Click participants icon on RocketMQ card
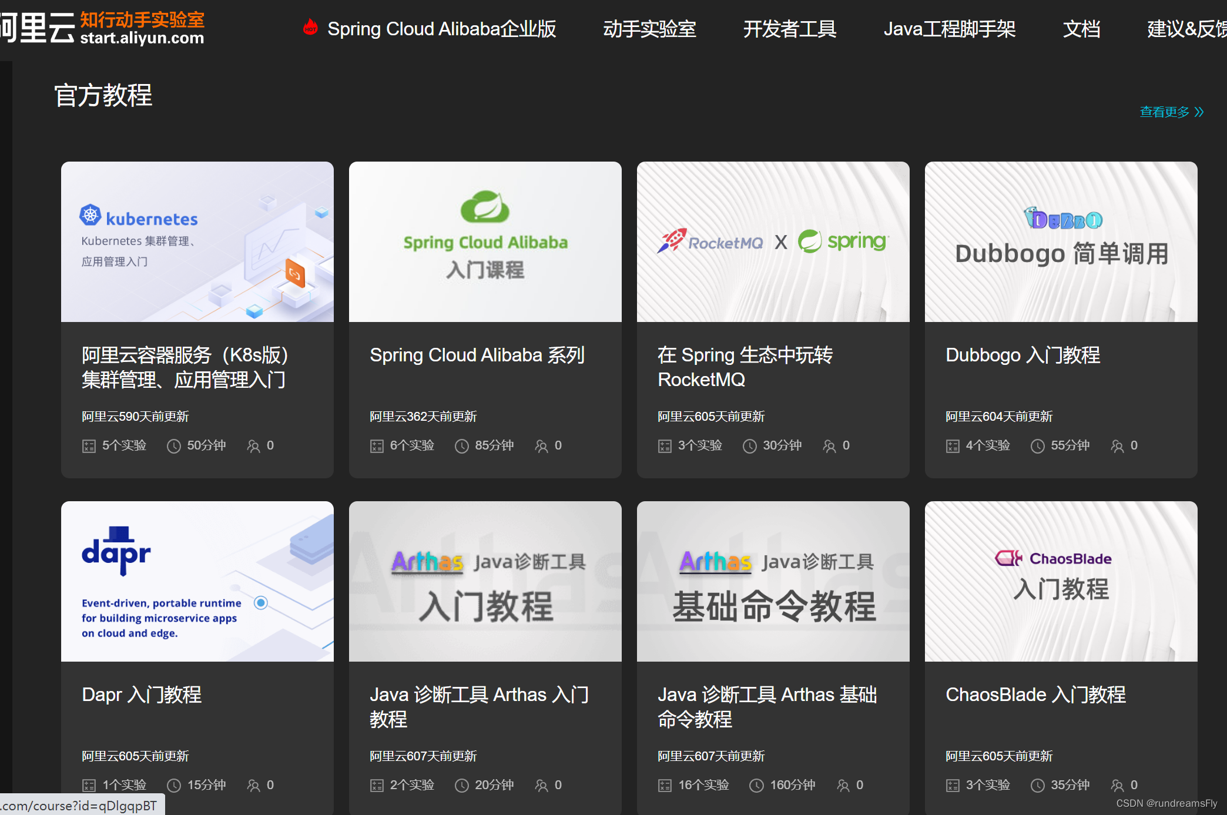The width and height of the screenshot is (1227, 815). click(829, 447)
